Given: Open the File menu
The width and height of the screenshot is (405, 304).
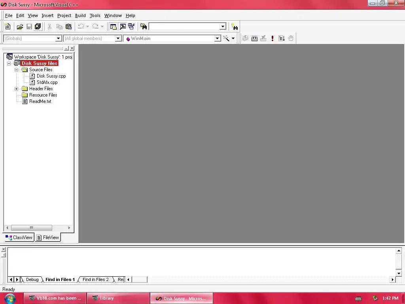Looking at the screenshot, I should pyautogui.click(x=9, y=15).
